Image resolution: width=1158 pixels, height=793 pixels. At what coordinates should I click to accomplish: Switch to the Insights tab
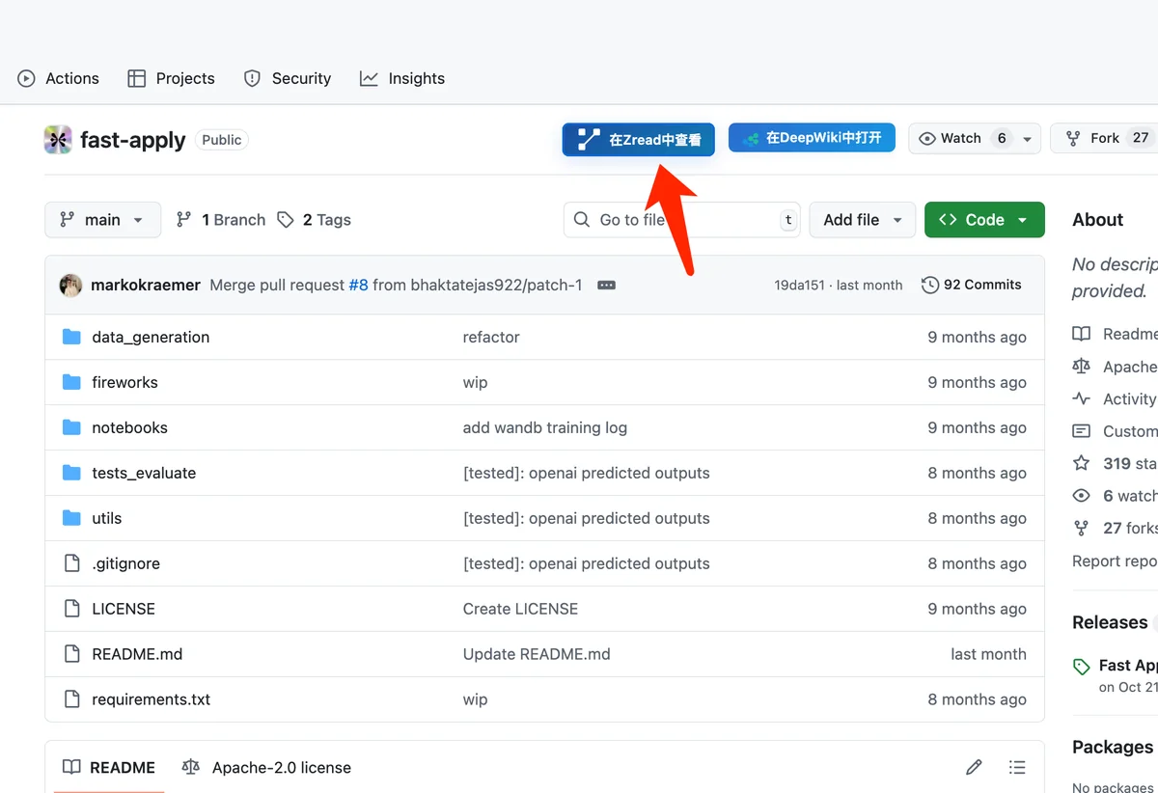pos(402,79)
